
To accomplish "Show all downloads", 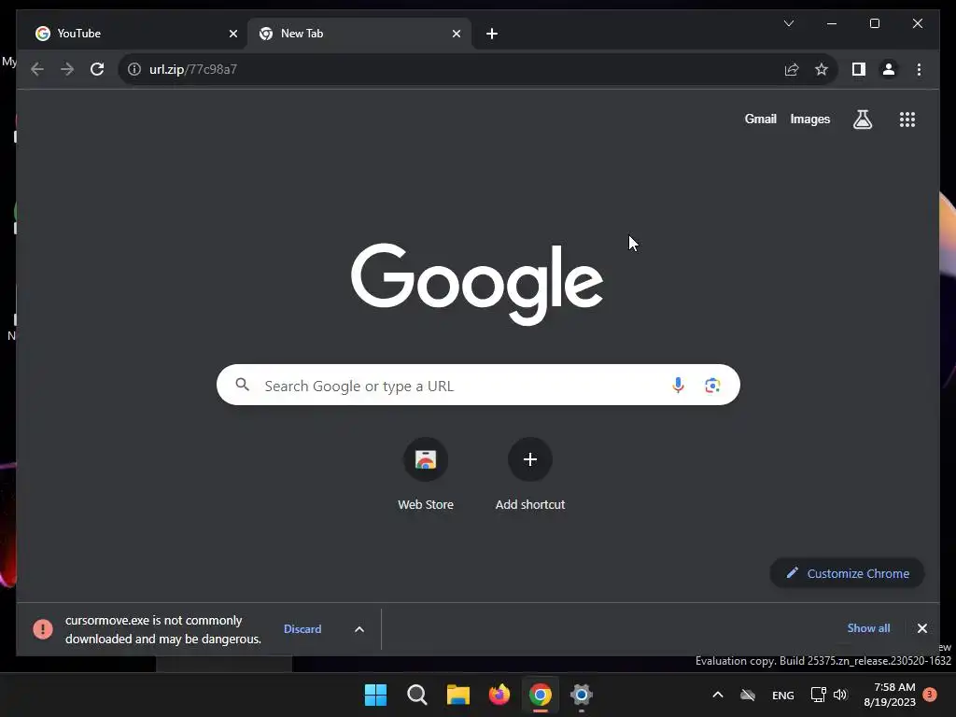I will pos(868,628).
